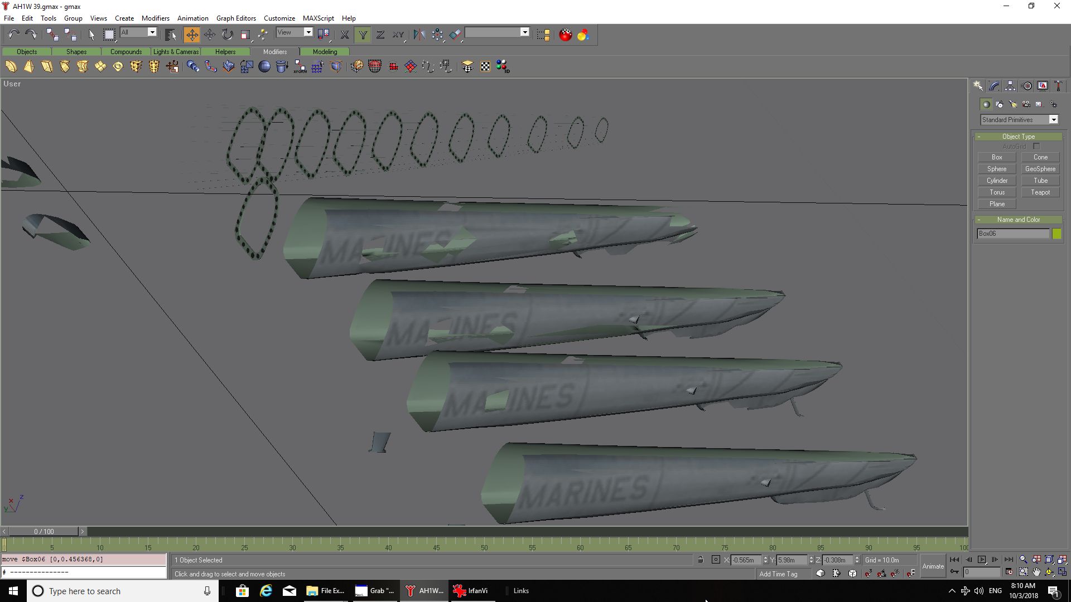Open the View reference coordinate dropdown
This screenshot has height=602, width=1071.
tap(308, 32)
